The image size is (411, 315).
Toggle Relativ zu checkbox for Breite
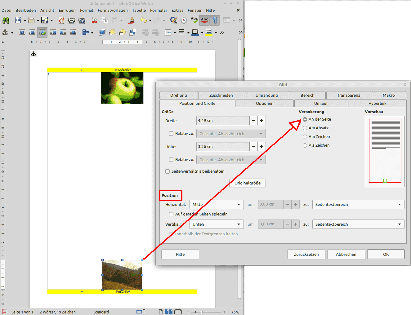(x=171, y=134)
